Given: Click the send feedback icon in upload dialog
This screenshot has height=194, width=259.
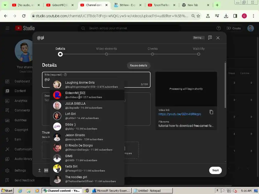Looking at the screenshot, I should click(x=210, y=38).
